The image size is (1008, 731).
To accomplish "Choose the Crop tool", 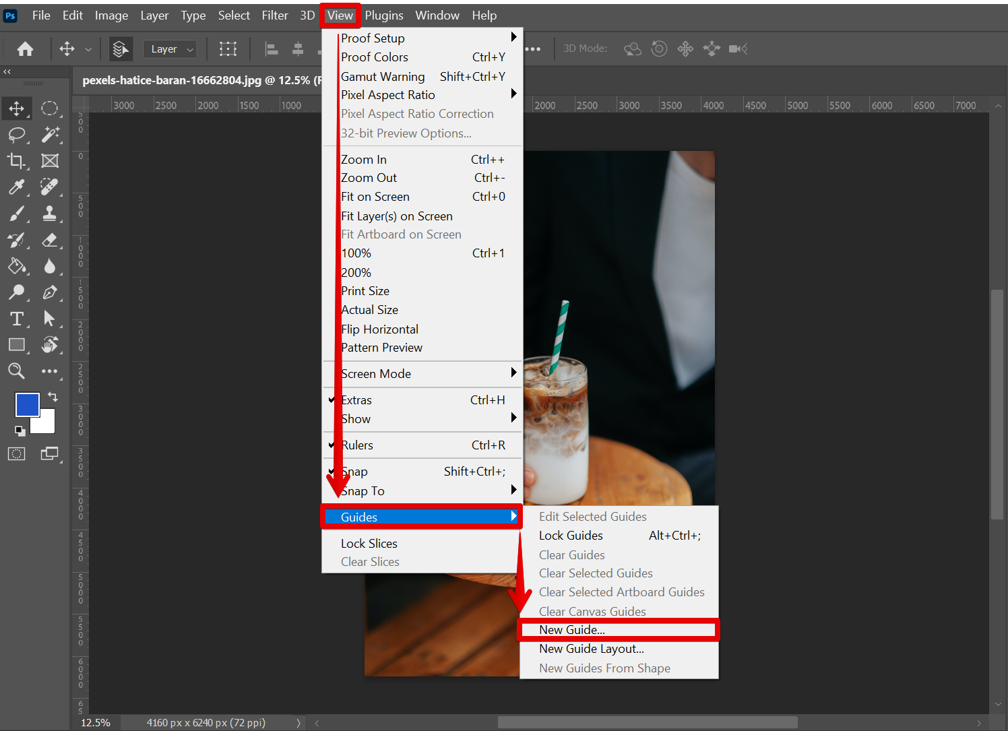I will pyautogui.click(x=17, y=161).
